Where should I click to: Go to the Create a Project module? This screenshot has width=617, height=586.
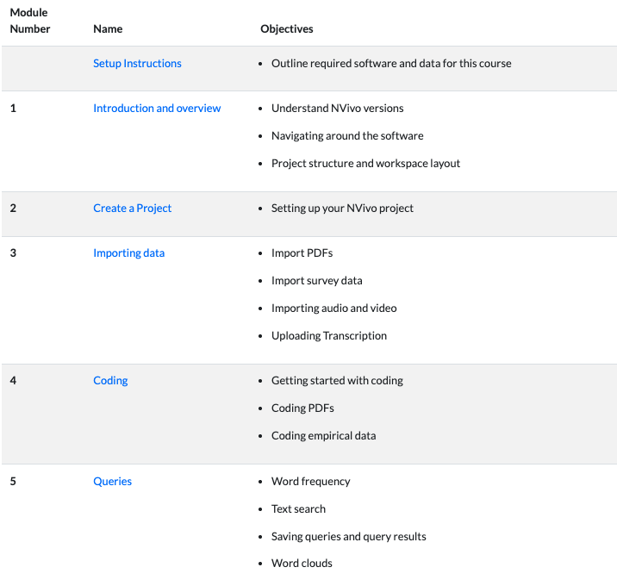coord(132,208)
